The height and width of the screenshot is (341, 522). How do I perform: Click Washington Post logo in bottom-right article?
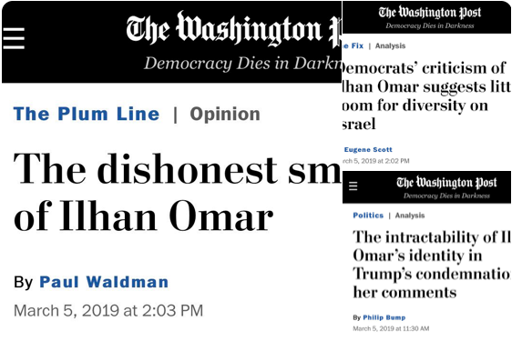(x=446, y=182)
